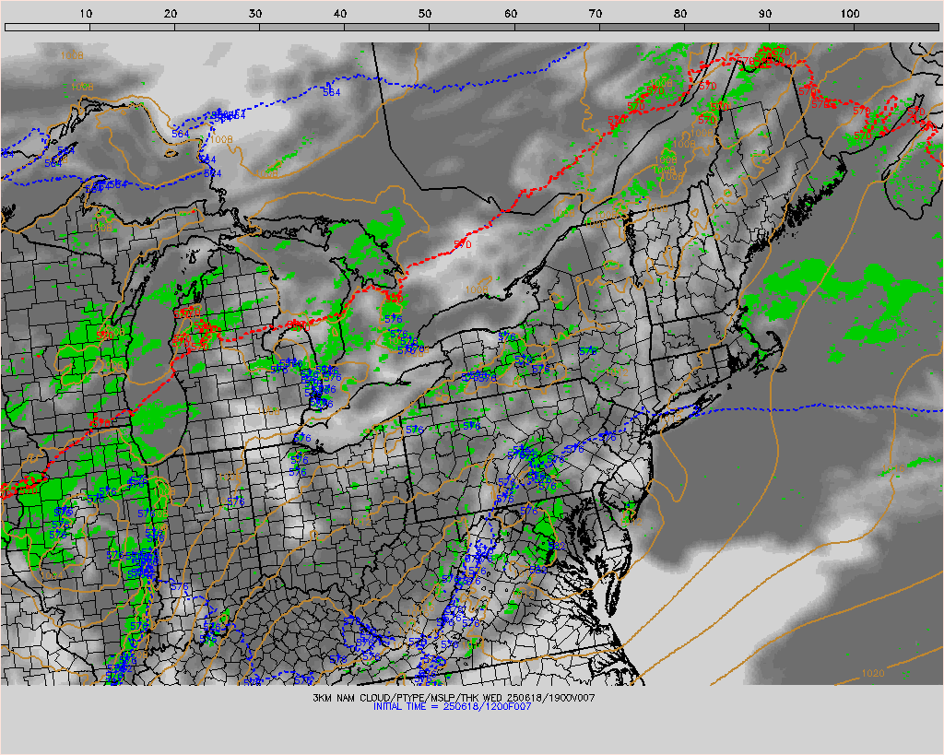Click the "3KM NAM CLOUD/PTYPE/MSLP/THK" title text
This screenshot has width=944, height=755.
(x=396, y=698)
